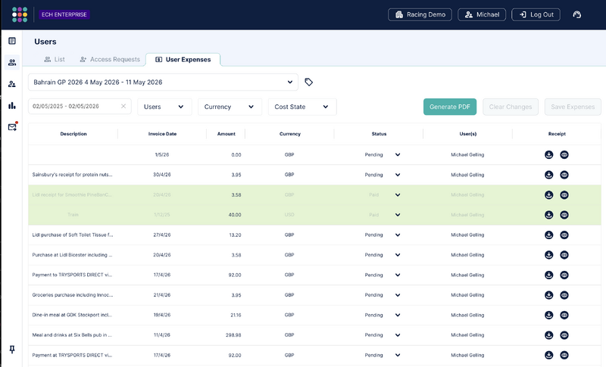View the 'Payment to TRYSPORTS DIRECT' receipt

coord(564,275)
